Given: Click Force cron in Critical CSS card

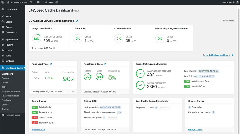Looking at the screenshot, I should click(x=112, y=118).
